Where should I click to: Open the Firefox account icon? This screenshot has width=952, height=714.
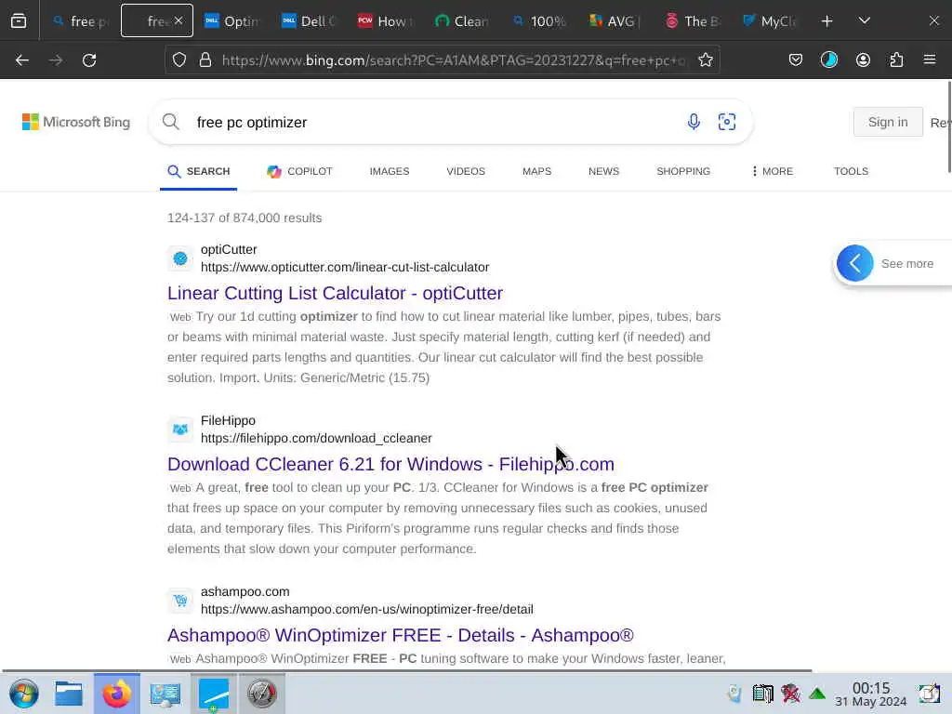point(863,60)
